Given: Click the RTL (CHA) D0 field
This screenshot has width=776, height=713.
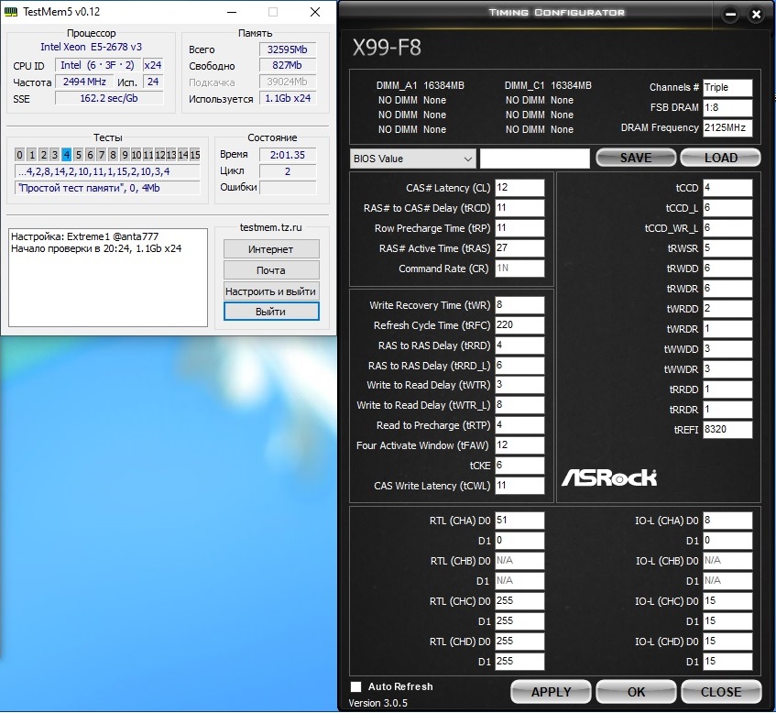Looking at the screenshot, I should click(x=519, y=521).
